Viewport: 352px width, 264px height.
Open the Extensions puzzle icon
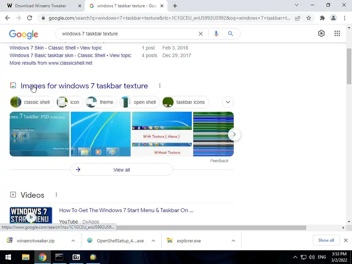322,18
